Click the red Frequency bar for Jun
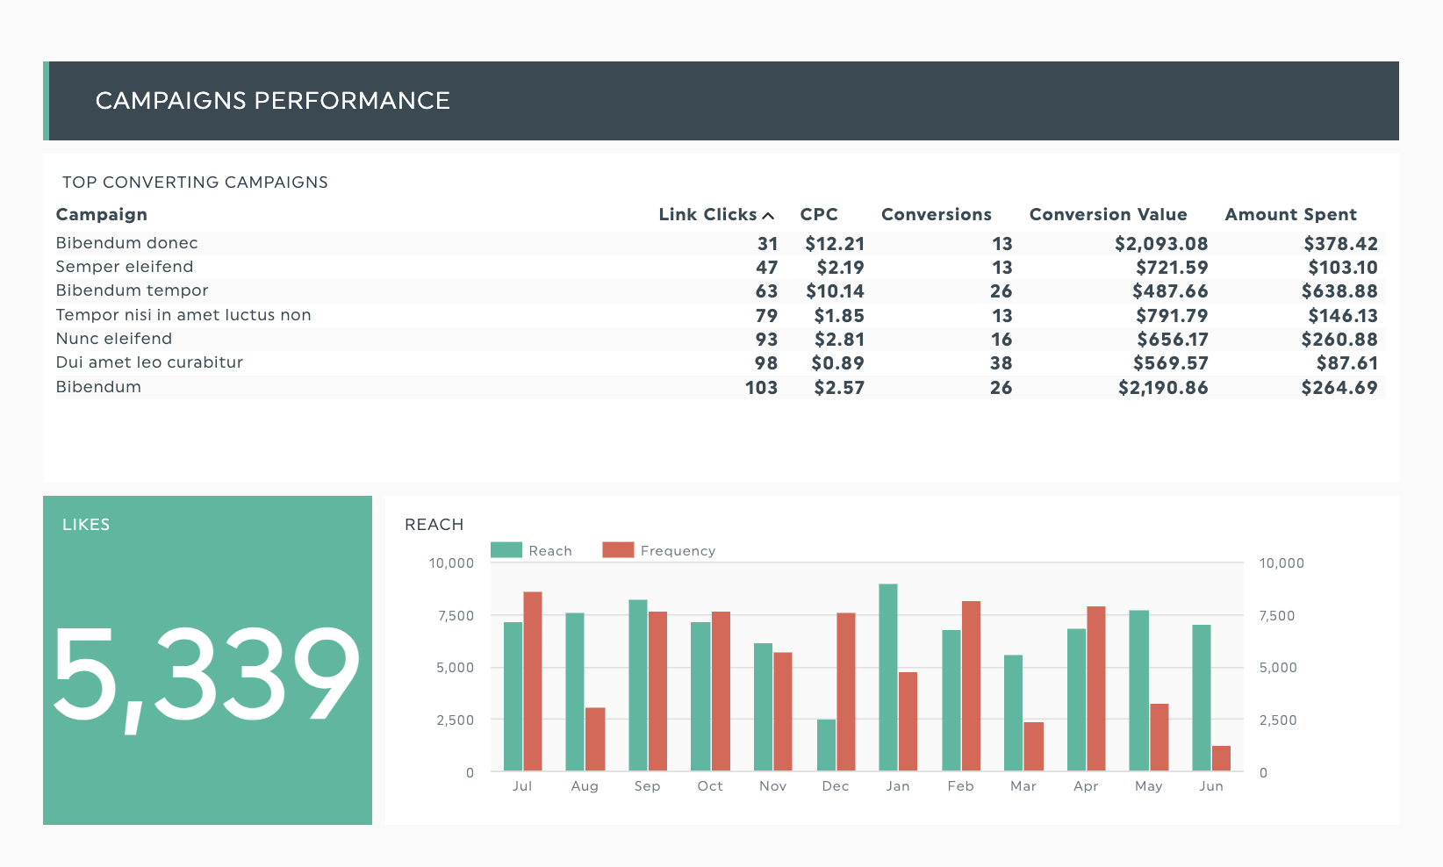This screenshot has height=867, width=1443. (x=1221, y=758)
